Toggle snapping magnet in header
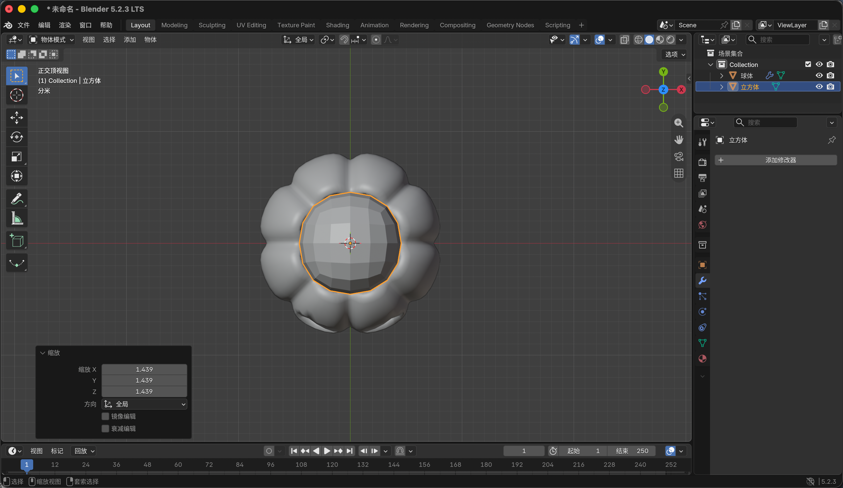The height and width of the screenshot is (488, 843). (344, 40)
